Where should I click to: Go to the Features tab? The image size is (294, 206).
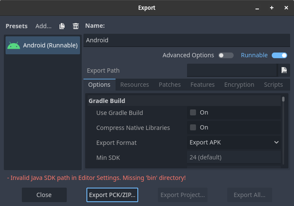(x=202, y=85)
